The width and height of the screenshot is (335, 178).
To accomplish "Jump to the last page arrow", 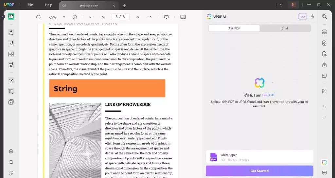I will (x=150, y=17).
